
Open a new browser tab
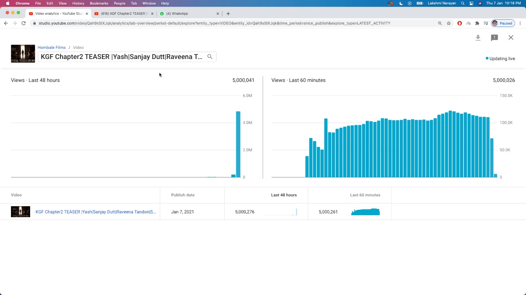[228, 14]
